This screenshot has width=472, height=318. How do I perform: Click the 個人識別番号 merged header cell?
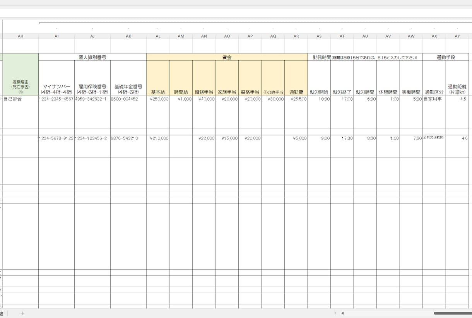pyautogui.click(x=92, y=57)
